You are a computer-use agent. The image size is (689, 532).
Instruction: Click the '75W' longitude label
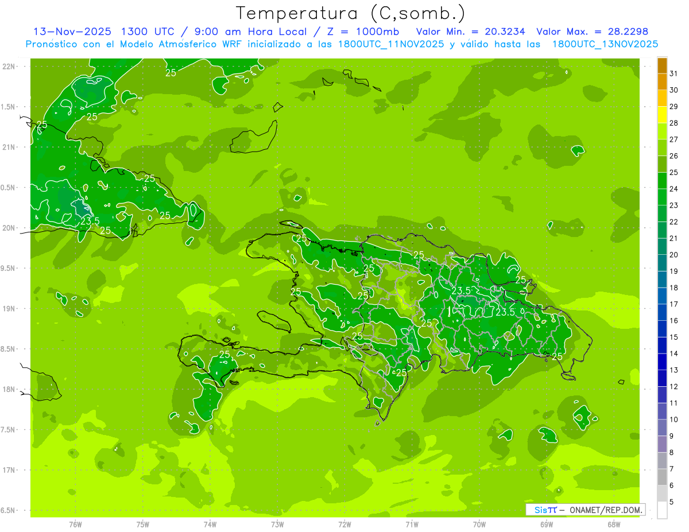click(x=143, y=524)
